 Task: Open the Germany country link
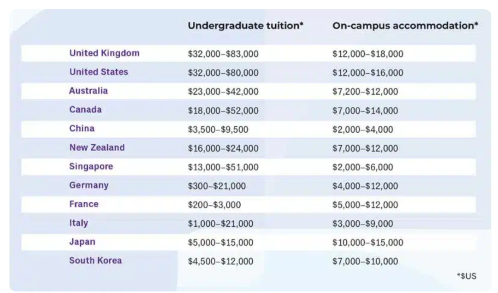click(x=89, y=186)
